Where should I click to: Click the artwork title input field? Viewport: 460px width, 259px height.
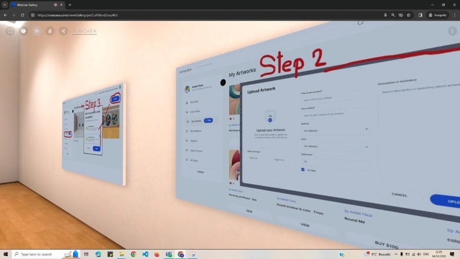334,99
